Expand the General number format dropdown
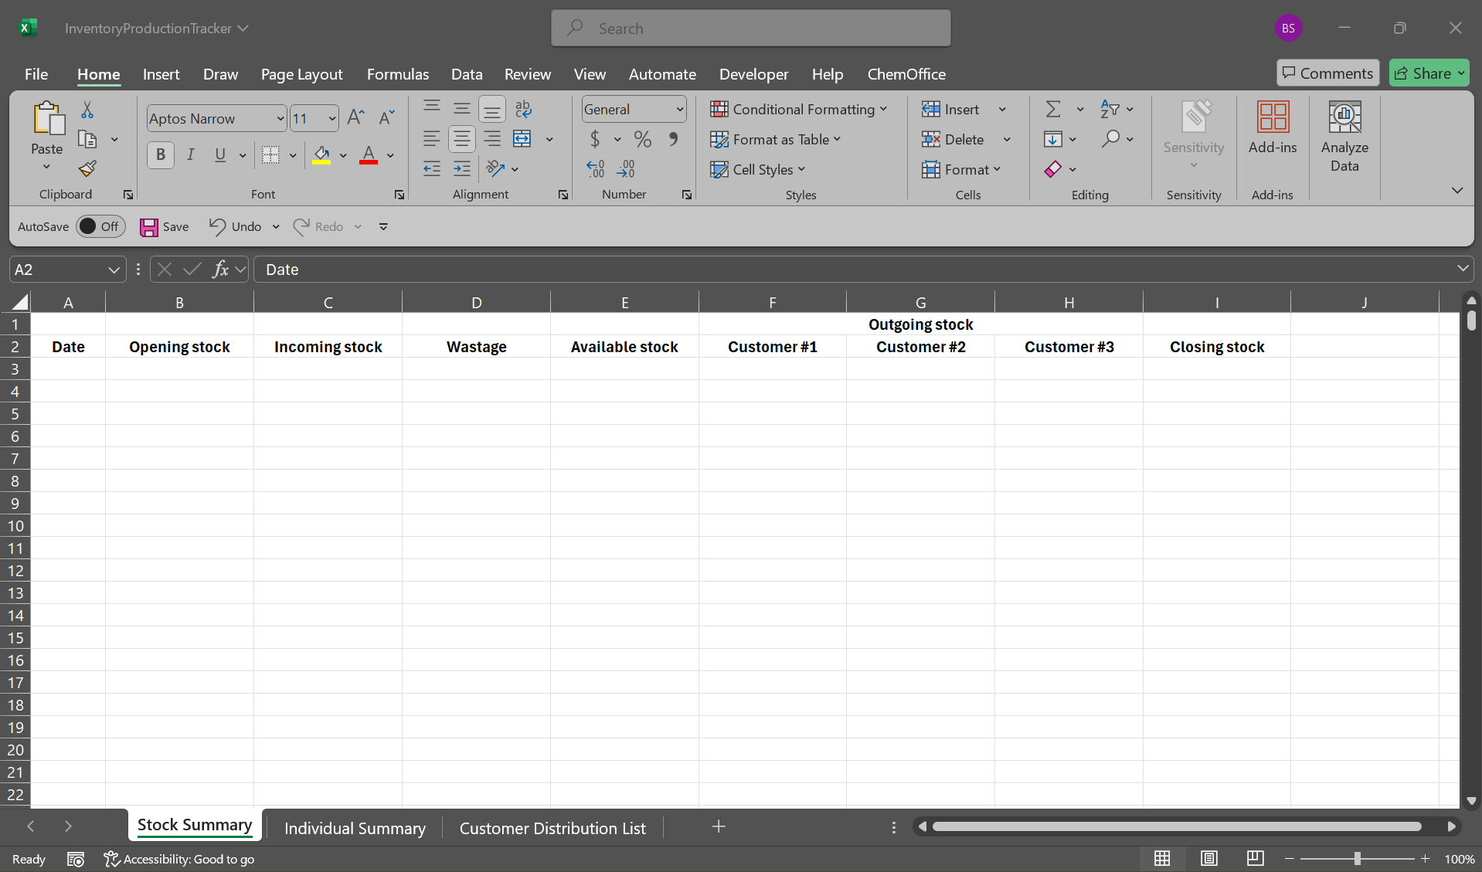This screenshot has width=1482, height=872. tap(679, 110)
